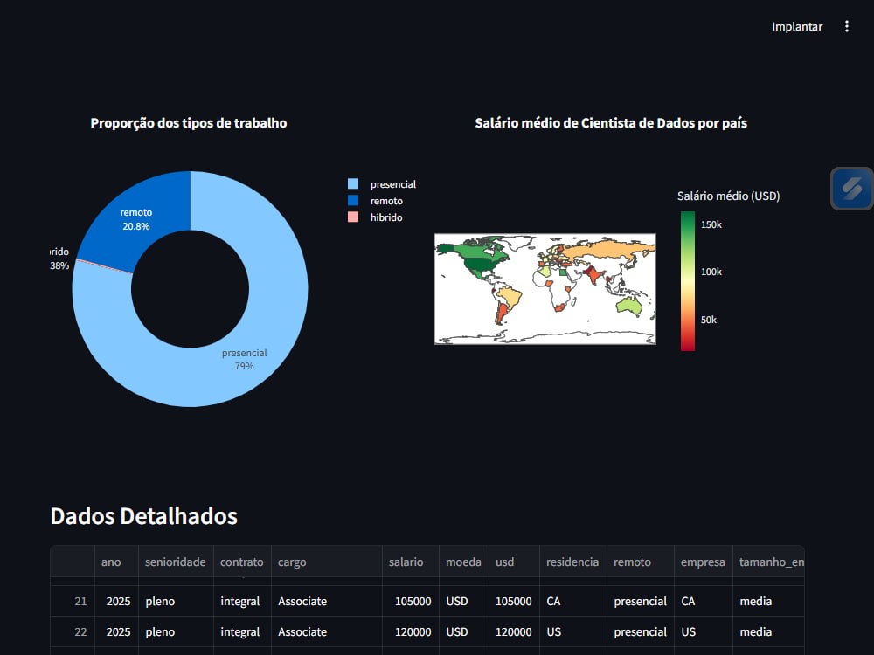874x655 pixels.
Task: Click the 150k colorbar tick label
Action: tap(711, 224)
